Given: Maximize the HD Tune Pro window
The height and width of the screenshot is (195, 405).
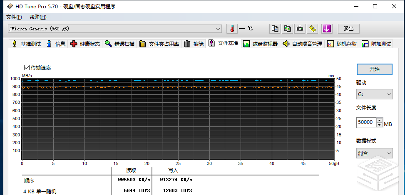Looking at the screenshot, I should point(375,7).
